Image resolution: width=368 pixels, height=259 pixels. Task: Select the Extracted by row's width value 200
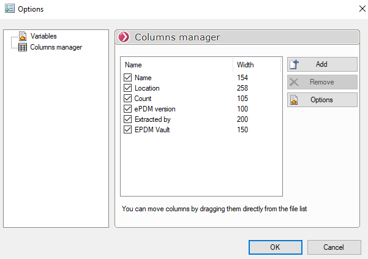242,119
